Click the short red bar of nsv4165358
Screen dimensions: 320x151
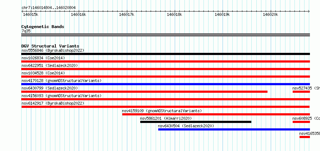(x=305, y=137)
